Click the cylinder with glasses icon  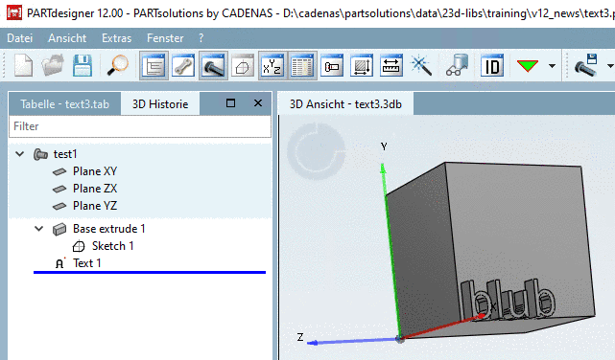[458, 65]
